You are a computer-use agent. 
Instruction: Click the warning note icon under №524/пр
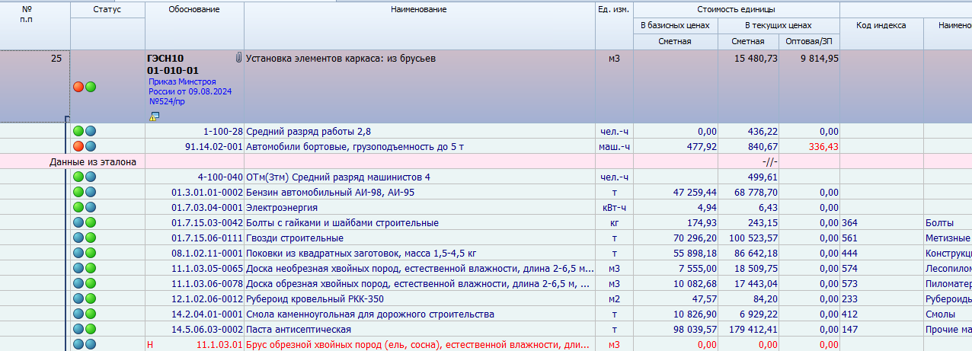click(154, 116)
